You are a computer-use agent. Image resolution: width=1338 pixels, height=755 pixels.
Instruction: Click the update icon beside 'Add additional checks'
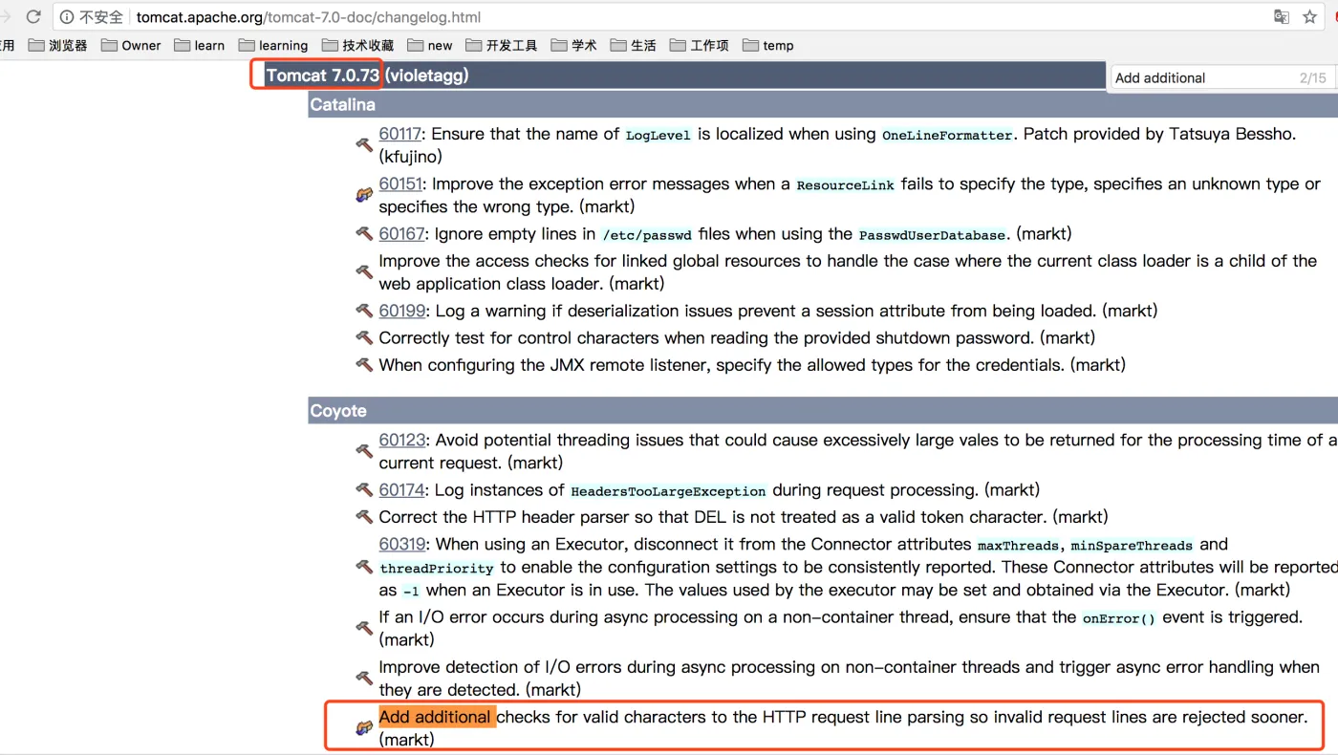(364, 728)
